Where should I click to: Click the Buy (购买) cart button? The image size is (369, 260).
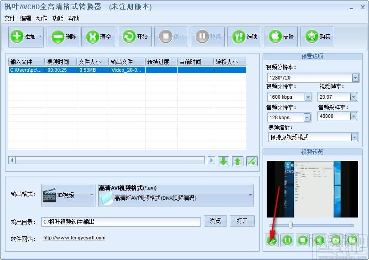(x=317, y=37)
